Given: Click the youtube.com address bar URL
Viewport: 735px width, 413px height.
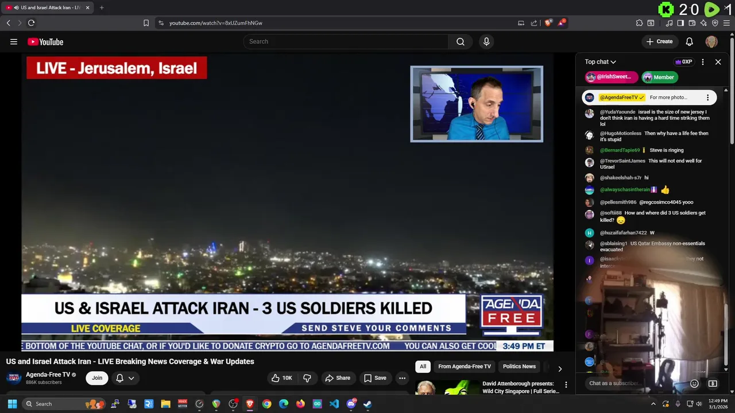Looking at the screenshot, I should tap(216, 23).
